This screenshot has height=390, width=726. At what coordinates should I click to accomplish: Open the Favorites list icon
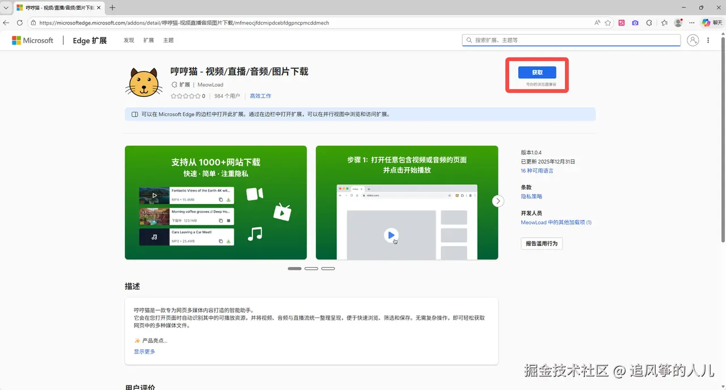pyautogui.click(x=664, y=23)
